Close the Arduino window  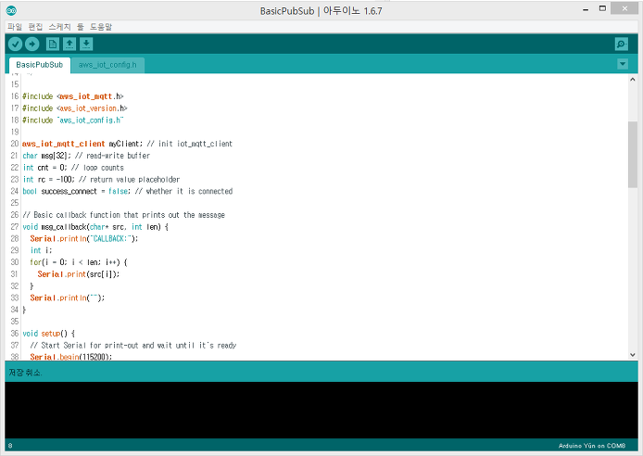(624, 8)
